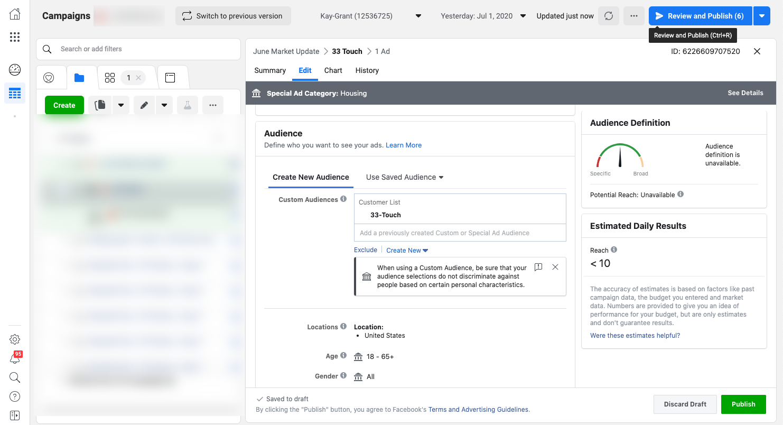This screenshot has height=425, width=783.
Task: Switch to the History tab
Action: pos(367,70)
